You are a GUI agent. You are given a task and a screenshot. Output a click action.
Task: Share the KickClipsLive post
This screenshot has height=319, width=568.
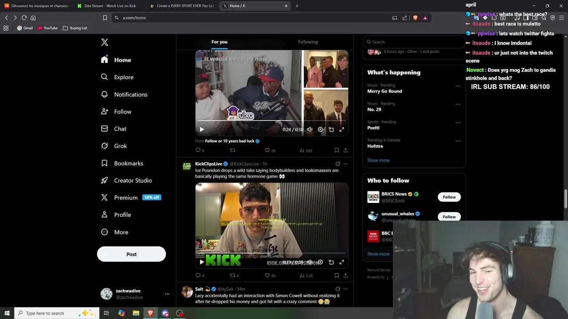[x=346, y=276]
